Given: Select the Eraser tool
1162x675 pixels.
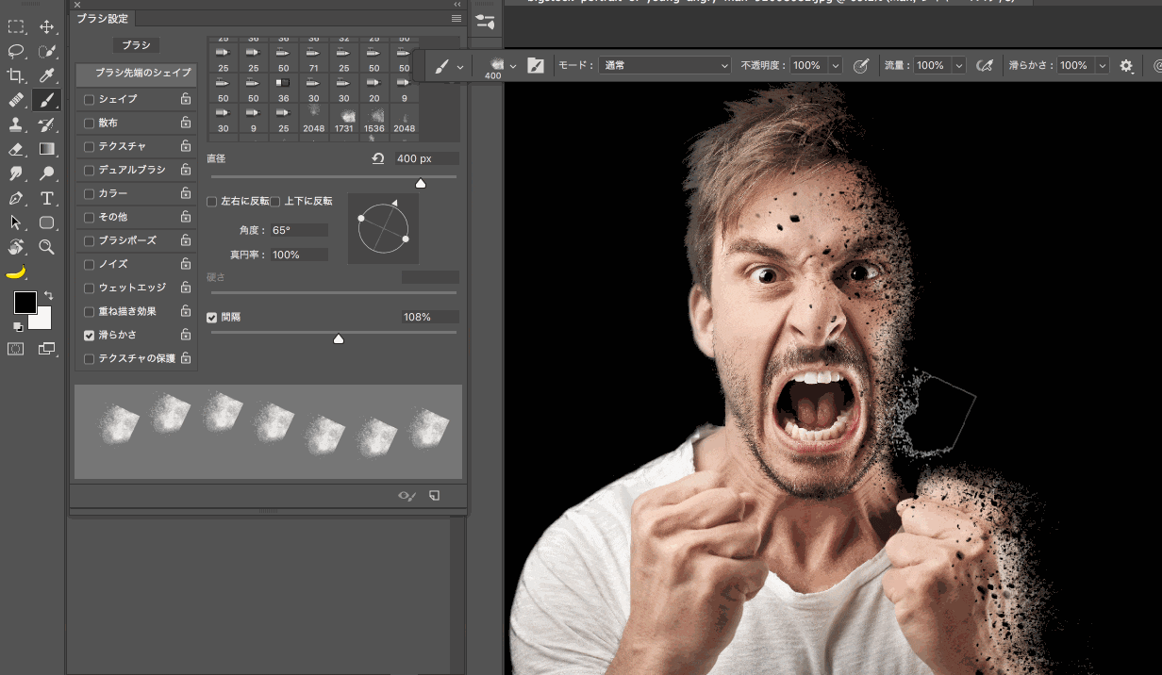Looking at the screenshot, I should [16, 149].
